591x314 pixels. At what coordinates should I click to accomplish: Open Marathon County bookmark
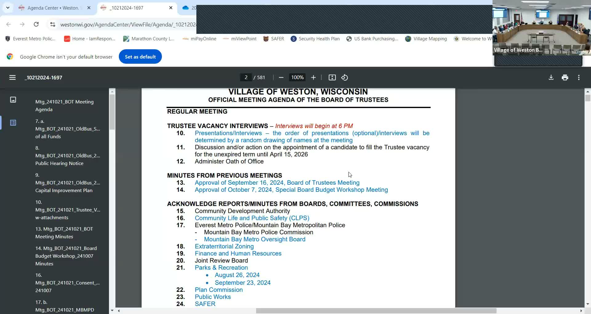[x=149, y=39]
